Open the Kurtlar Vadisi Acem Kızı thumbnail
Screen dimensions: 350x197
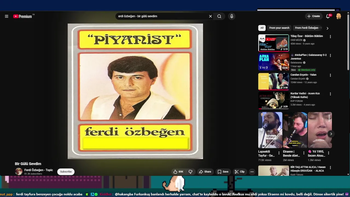(273, 100)
